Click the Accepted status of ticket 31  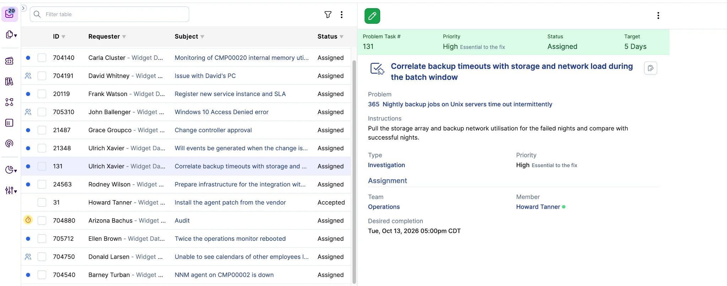pyautogui.click(x=331, y=202)
